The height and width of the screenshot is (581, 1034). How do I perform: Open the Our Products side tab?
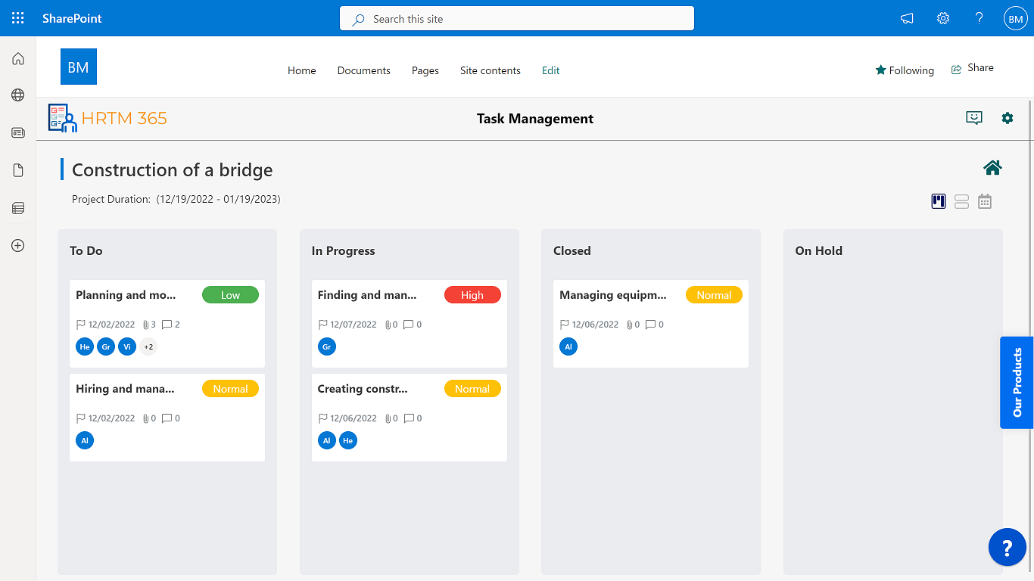tap(1017, 383)
